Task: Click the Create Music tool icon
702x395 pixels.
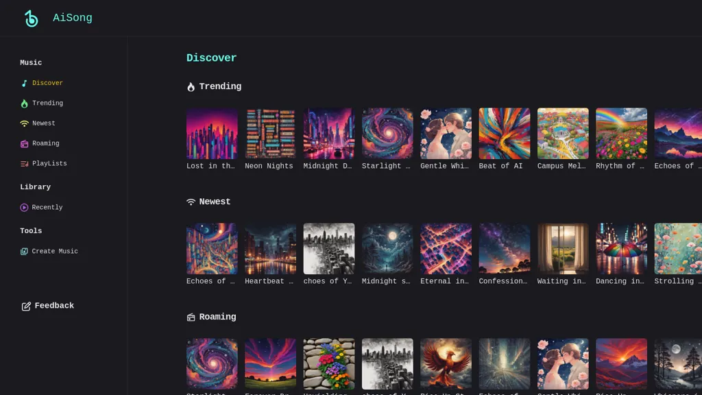Action: 24,251
